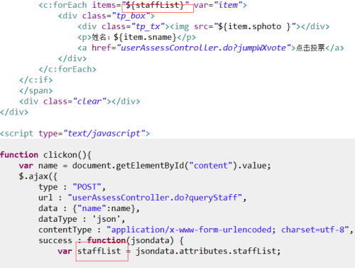This screenshot has width=355, height=268.
Task: Click the closing c:forEach tag
Action: coord(67,69)
